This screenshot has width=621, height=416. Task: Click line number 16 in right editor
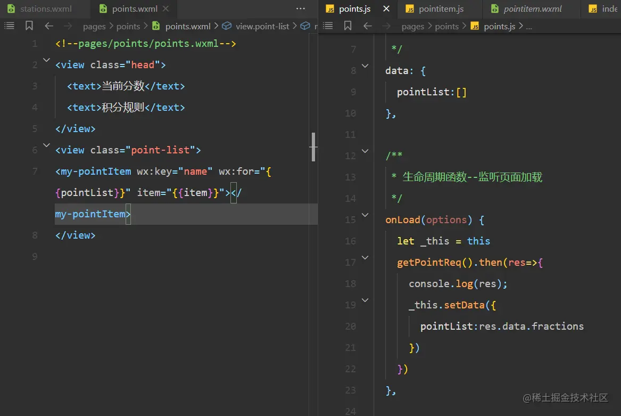pos(350,241)
